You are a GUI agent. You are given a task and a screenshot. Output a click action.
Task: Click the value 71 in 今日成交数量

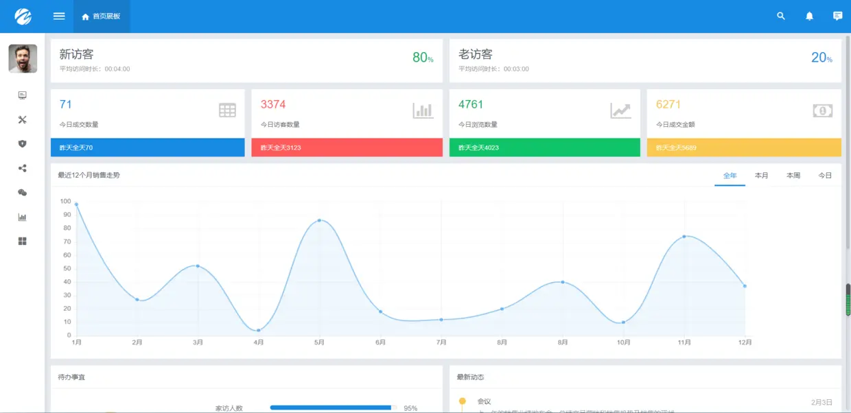[x=65, y=104]
